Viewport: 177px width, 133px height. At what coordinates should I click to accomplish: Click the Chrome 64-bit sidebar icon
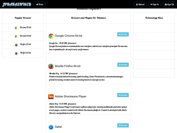(16, 36)
